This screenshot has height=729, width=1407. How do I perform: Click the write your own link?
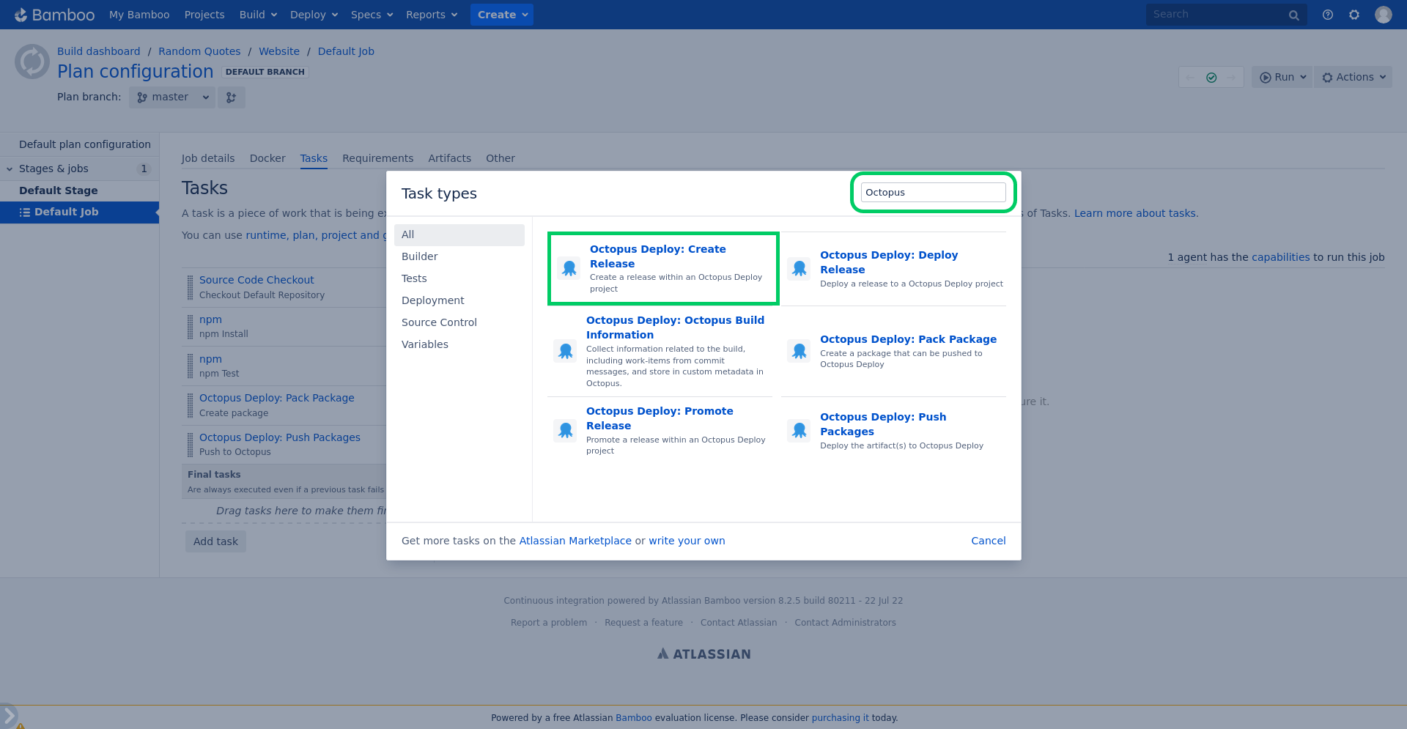coord(687,541)
